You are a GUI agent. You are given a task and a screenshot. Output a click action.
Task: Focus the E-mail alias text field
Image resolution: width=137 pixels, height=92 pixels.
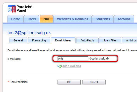point(73,59)
